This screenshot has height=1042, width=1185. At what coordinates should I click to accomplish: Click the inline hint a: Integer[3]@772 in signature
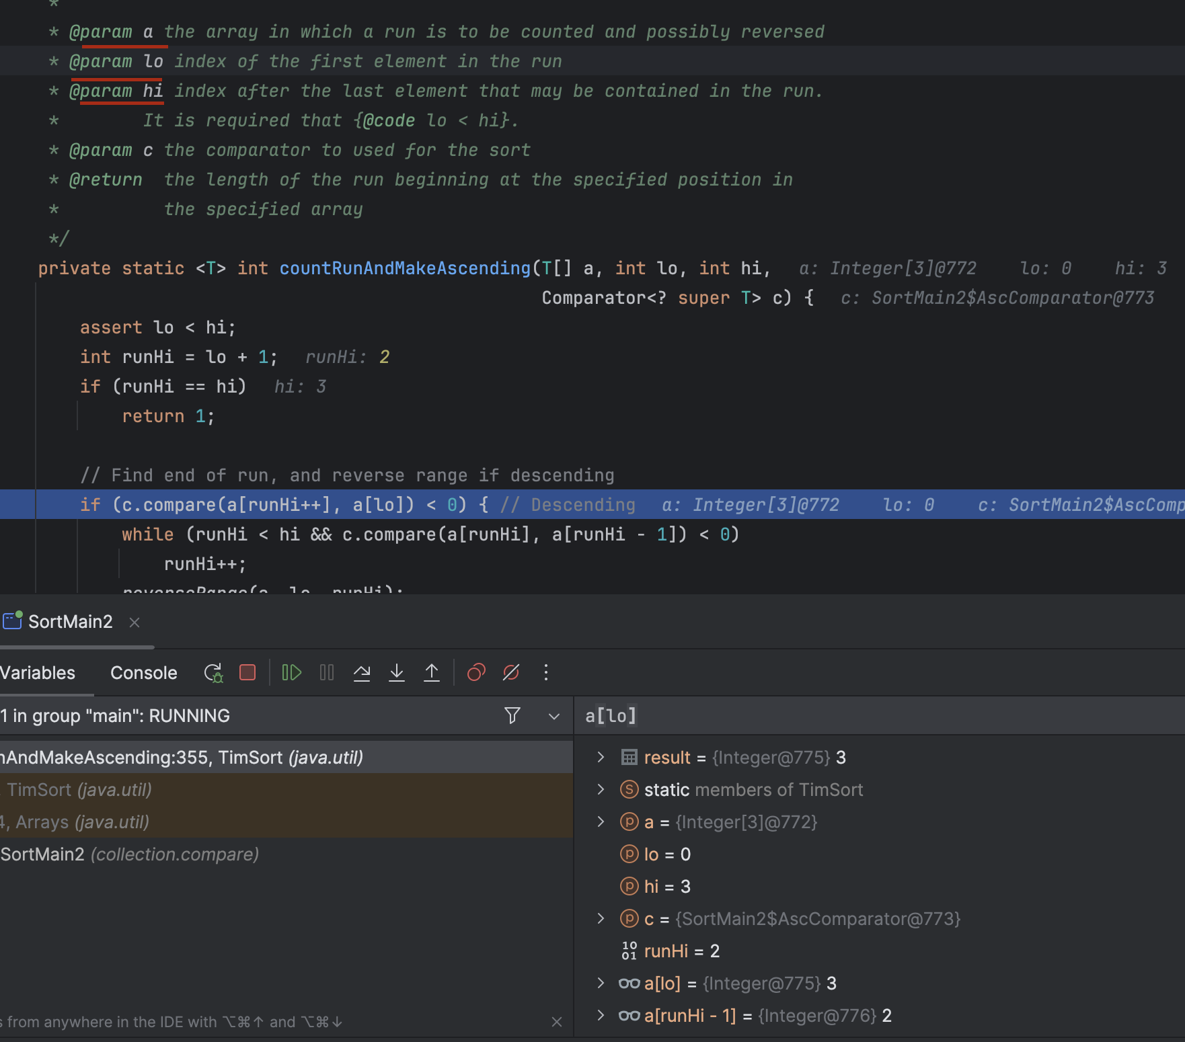pos(887,268)
